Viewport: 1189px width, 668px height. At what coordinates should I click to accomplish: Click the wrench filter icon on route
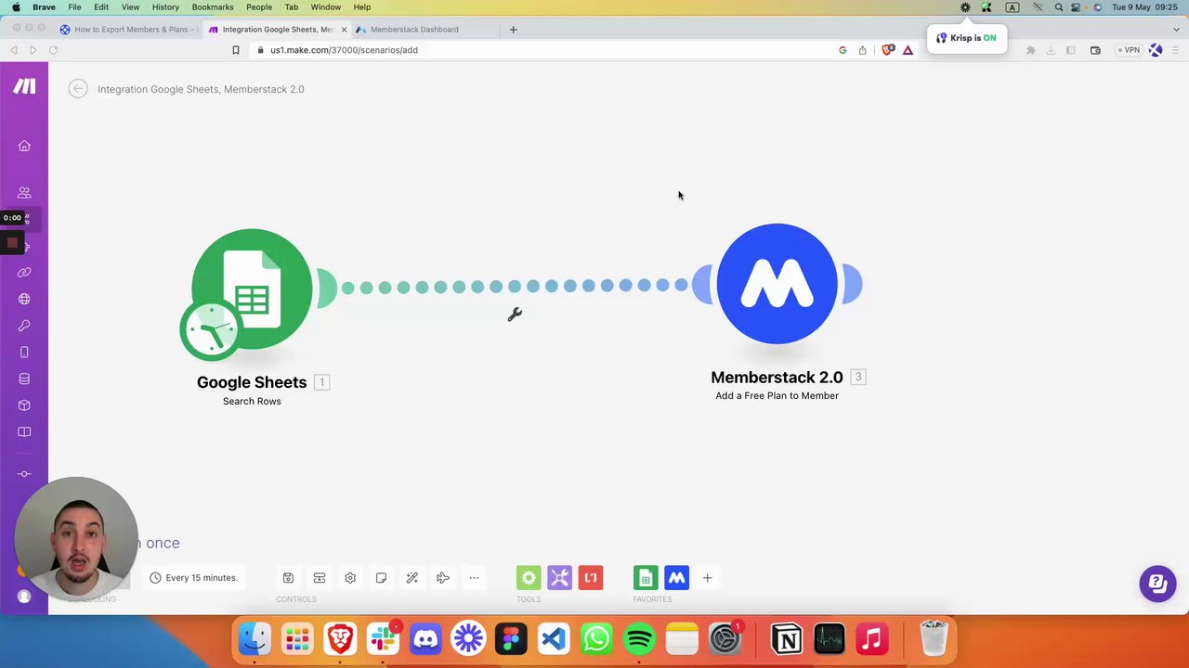click(x=515, y=315)
